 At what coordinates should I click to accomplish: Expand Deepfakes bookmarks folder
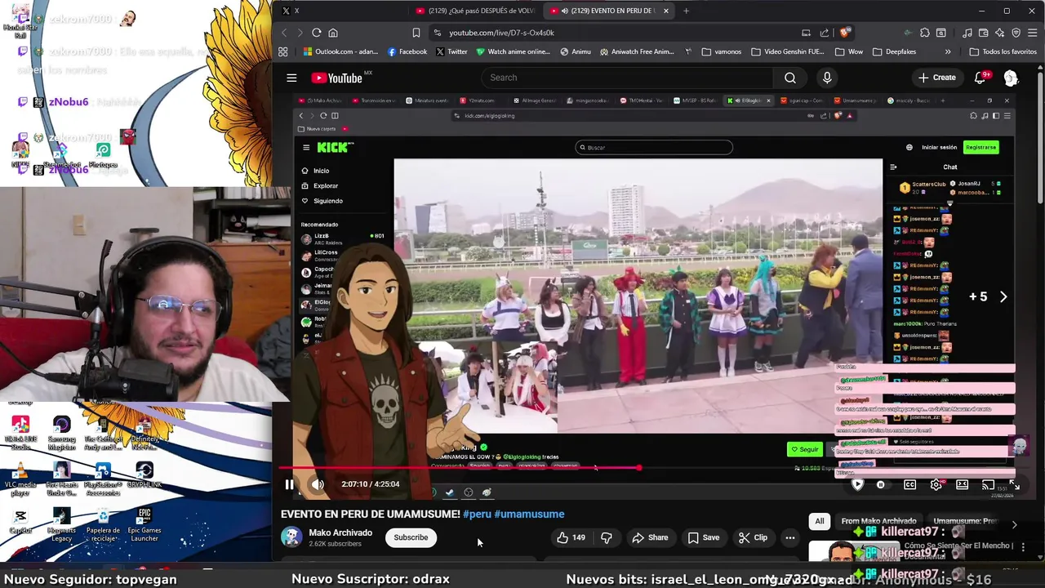(894, 51)
